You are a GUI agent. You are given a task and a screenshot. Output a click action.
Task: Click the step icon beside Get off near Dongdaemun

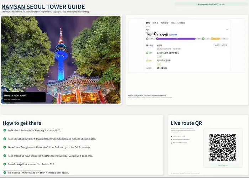5,147
